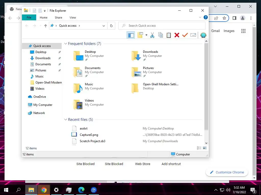Open the Share ribbon tab
261x195 pixels.
coord(58,18)
